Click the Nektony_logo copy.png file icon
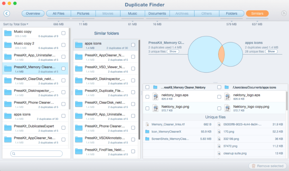Image resolution: width=289 pixels, height=171 pixels. 227,108
